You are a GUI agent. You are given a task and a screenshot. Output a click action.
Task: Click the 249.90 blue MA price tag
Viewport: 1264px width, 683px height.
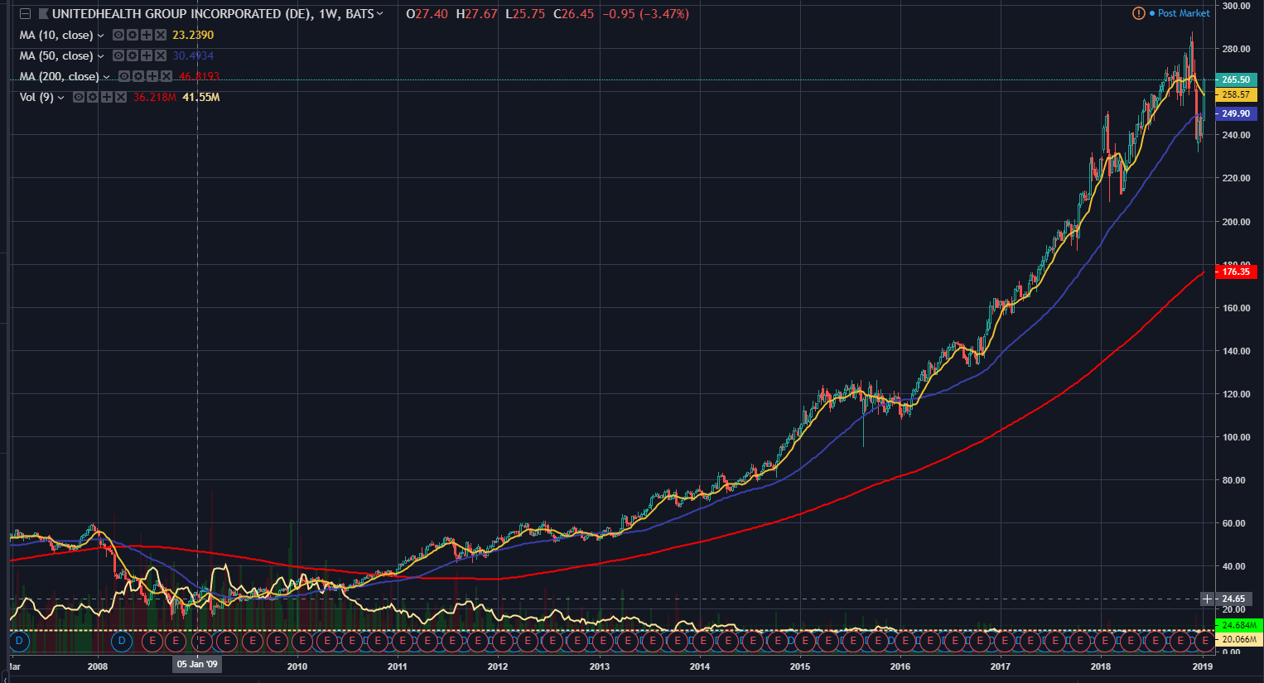tap(1236, 113)
